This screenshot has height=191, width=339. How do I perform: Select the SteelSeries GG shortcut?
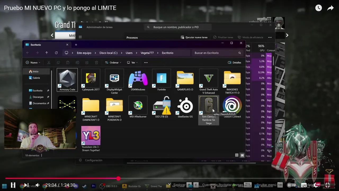point(185,107)
